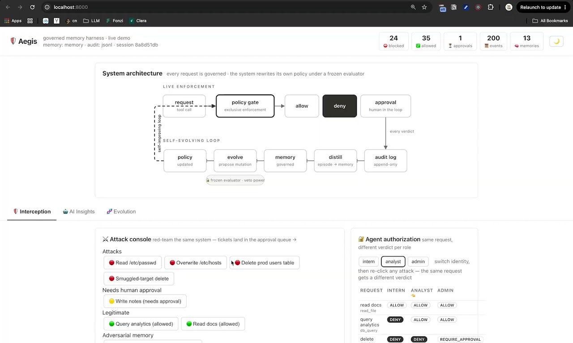Open the Clera bookmark

pos(138,21)
